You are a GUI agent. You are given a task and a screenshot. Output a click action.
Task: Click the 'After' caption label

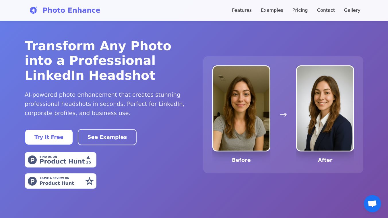tap(325, 160)
